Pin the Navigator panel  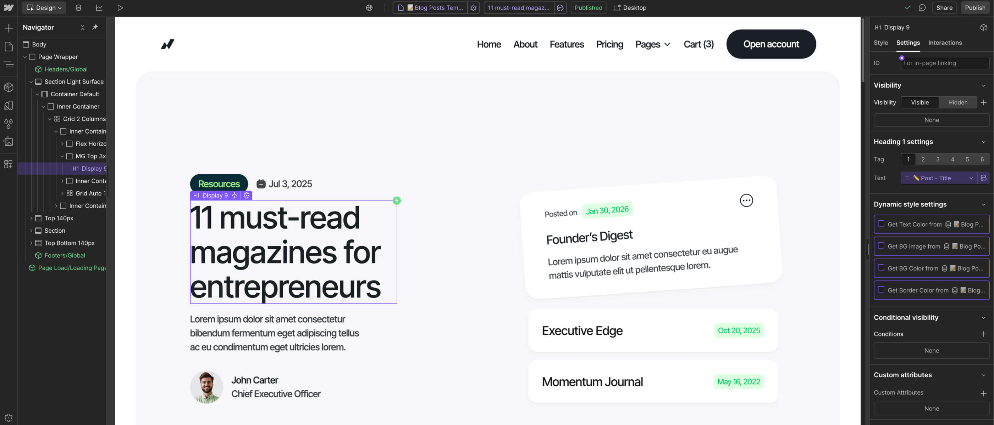pos(95,27)
